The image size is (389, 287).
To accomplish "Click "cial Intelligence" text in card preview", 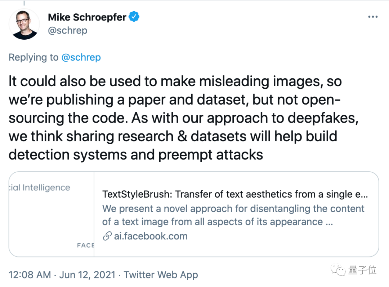I will tap(39, 188).
